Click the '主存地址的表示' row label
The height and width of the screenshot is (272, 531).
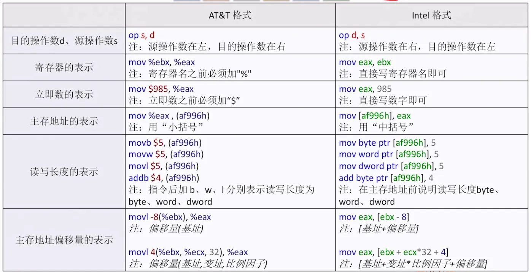pyautogui.click(x=64, y=121)
